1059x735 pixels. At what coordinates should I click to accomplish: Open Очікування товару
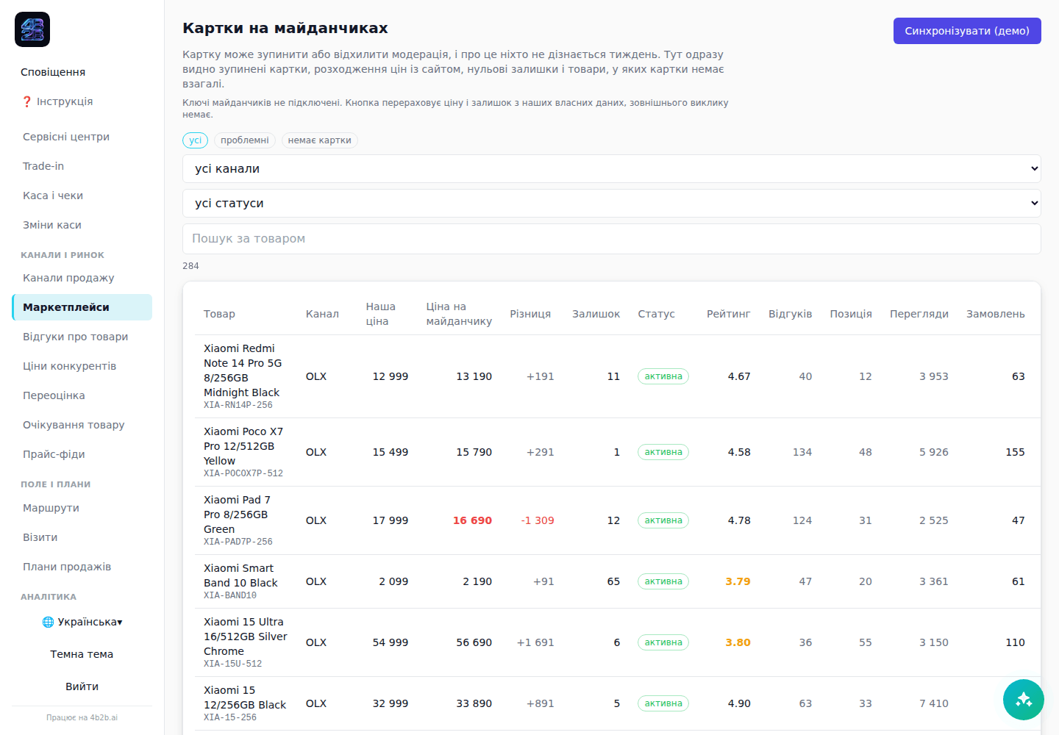point(82,425)
